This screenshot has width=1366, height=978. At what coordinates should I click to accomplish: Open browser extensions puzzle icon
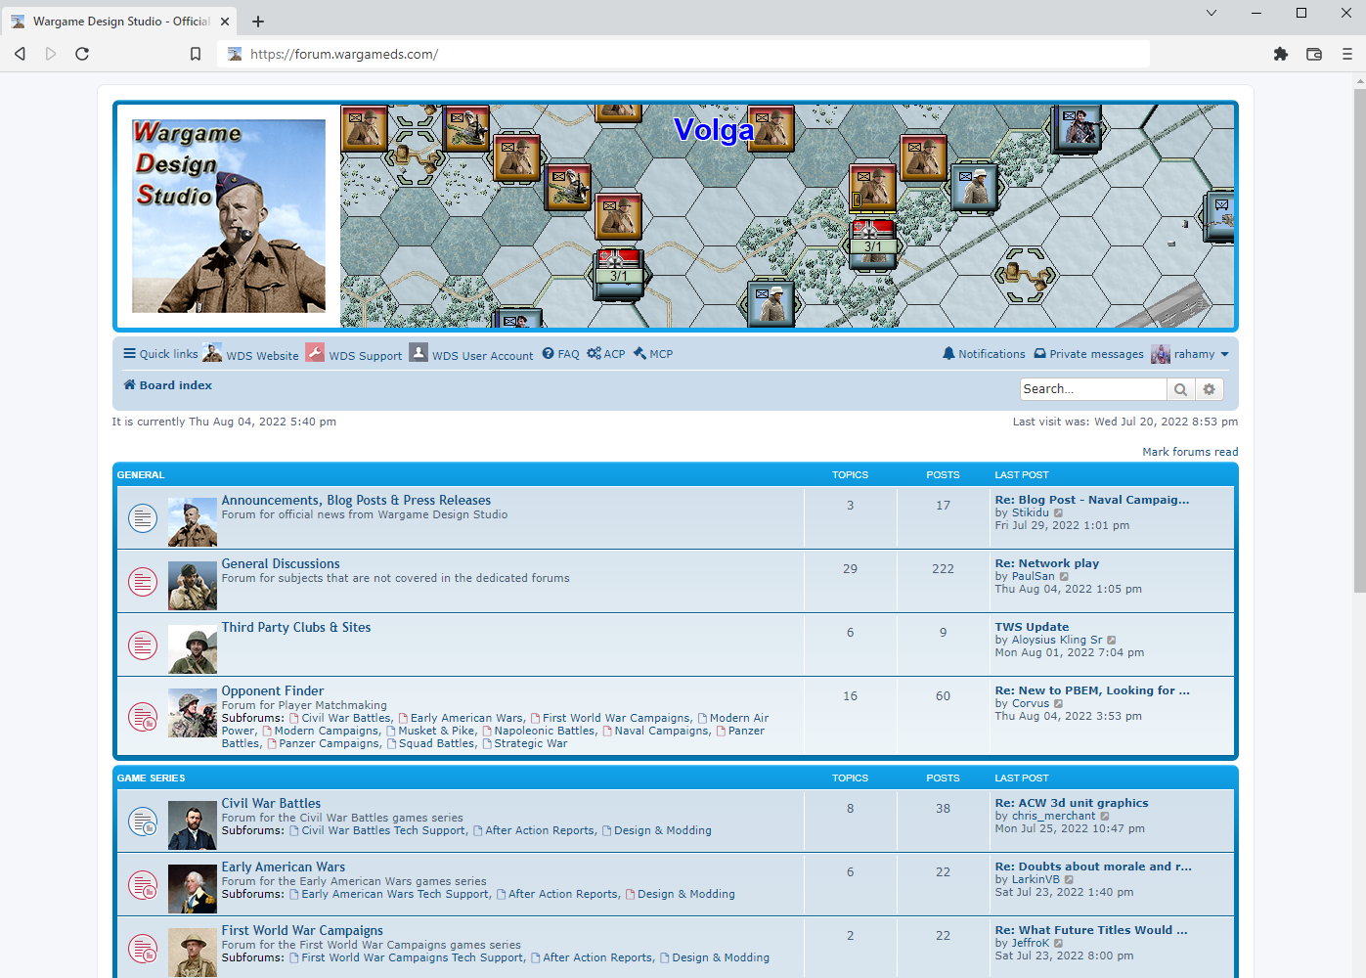[1281, 54]
